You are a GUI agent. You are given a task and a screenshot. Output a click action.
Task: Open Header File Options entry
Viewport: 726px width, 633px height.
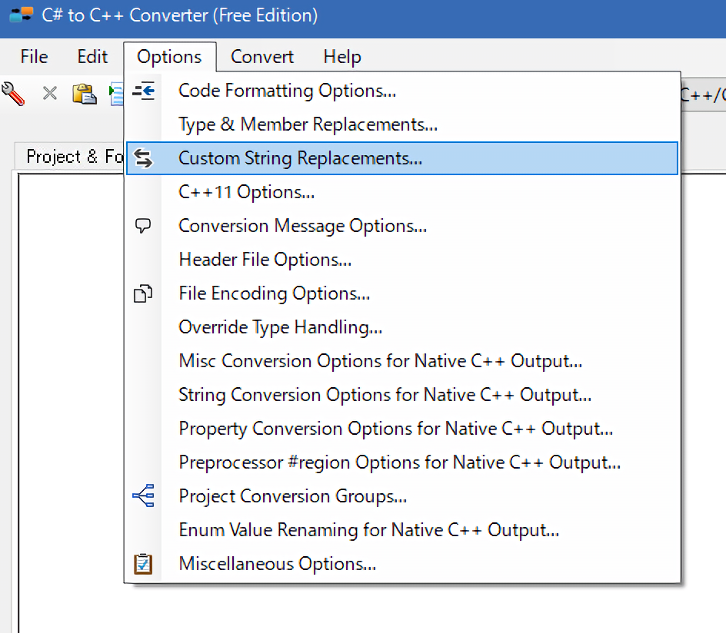point(265,260)
